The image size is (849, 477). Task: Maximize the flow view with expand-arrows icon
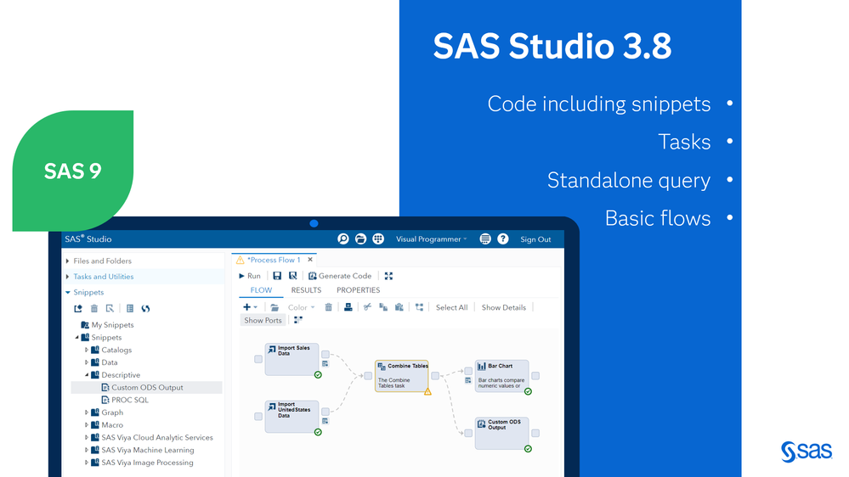pyautogui.click(x=388, y=276)
